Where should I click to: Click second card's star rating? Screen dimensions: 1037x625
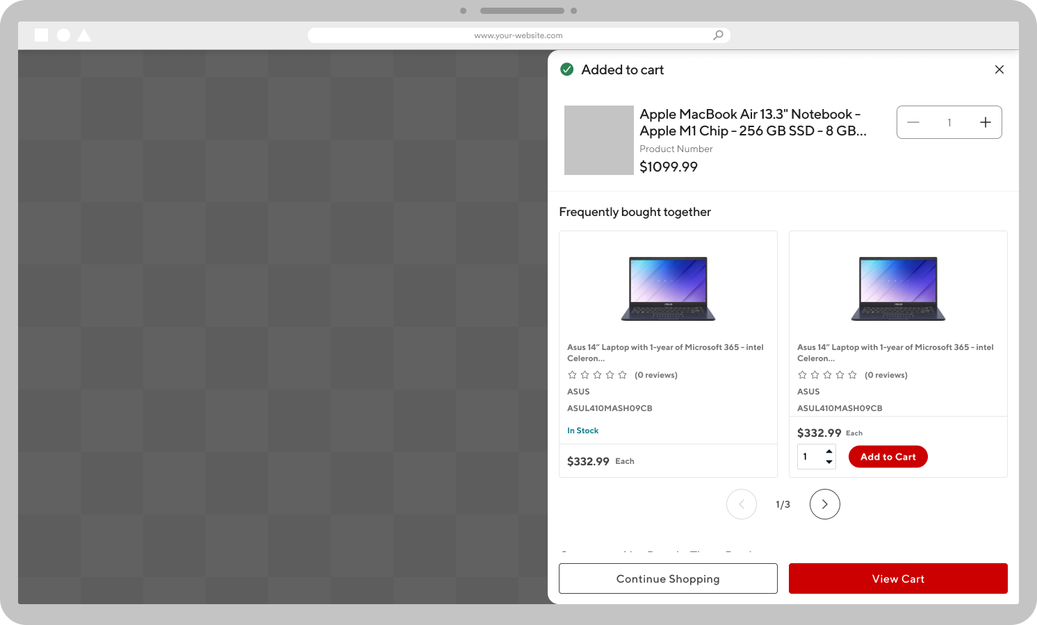point(827,375)
